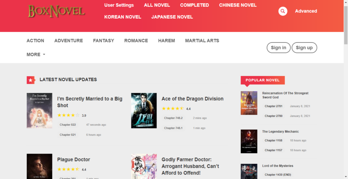Click Reincarnation Sword God cover thumbnail
The image size is (348, 179).
coord(249,103)
